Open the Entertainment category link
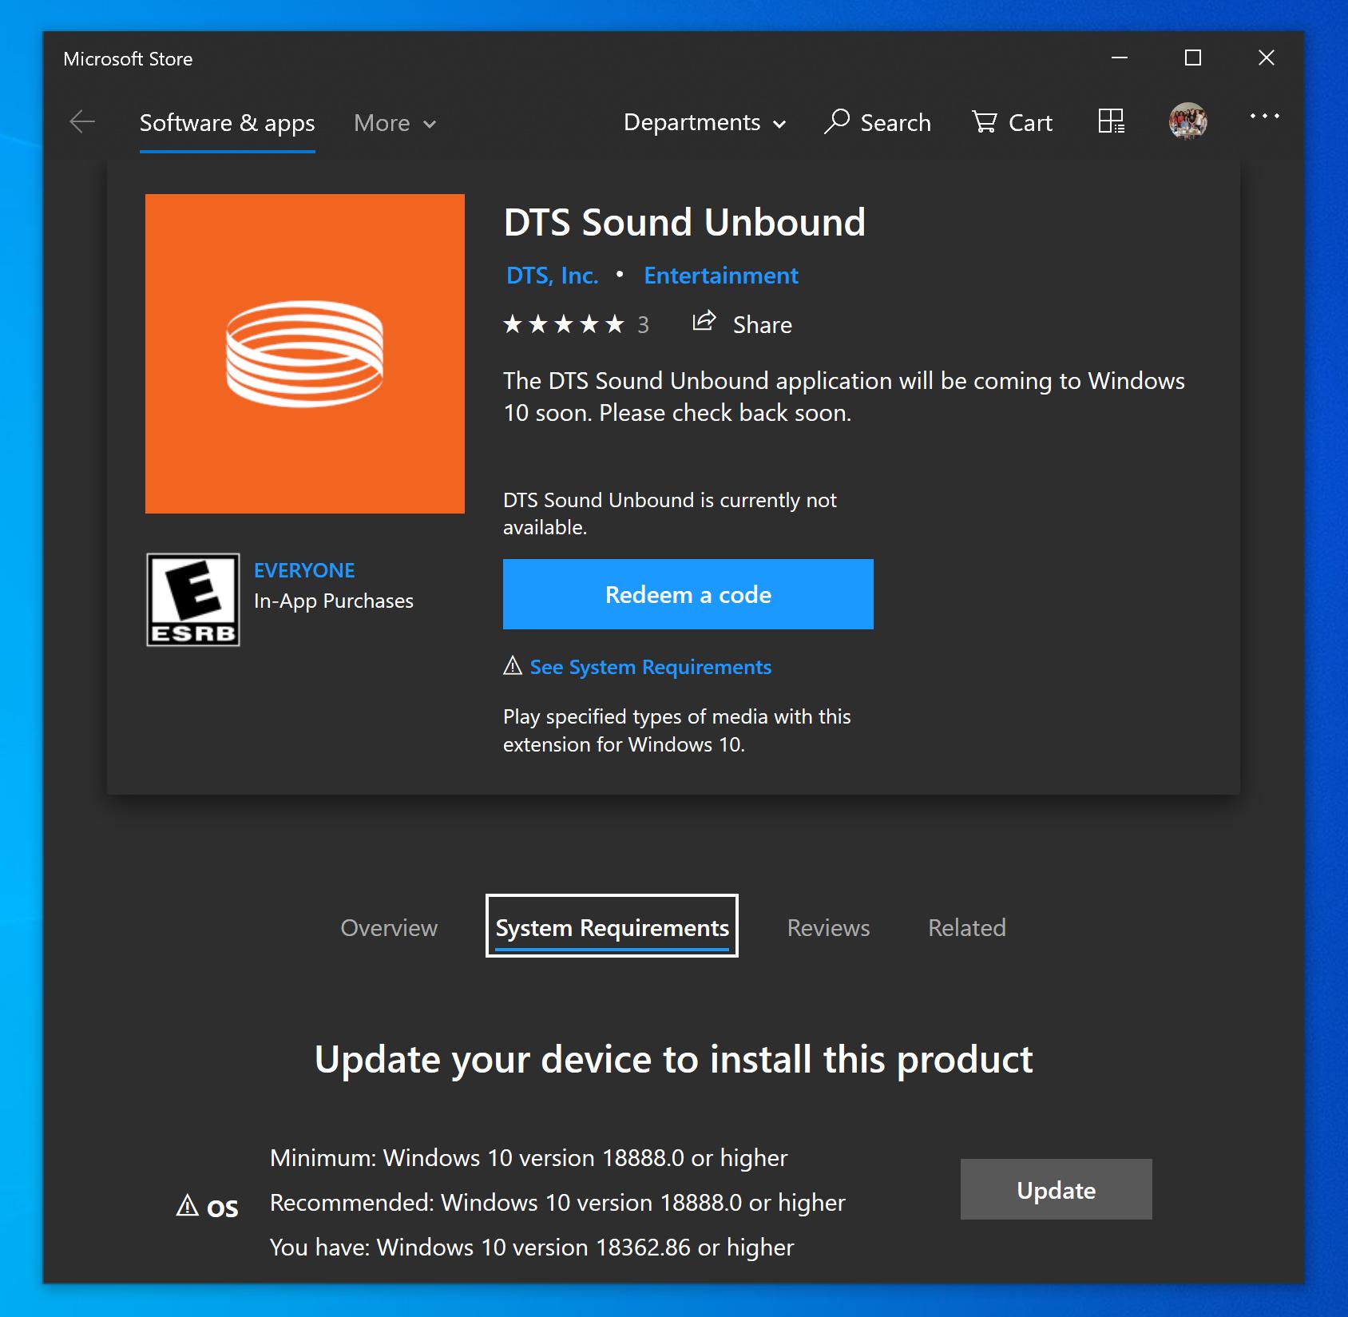Screen dimensions: 1348x1317 (721, 276)
